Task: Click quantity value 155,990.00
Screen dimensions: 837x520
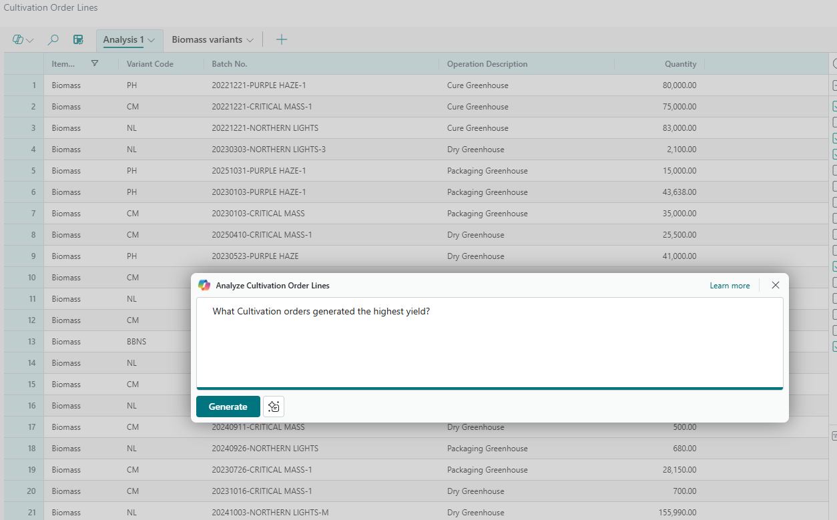Action: click(677, 513)
